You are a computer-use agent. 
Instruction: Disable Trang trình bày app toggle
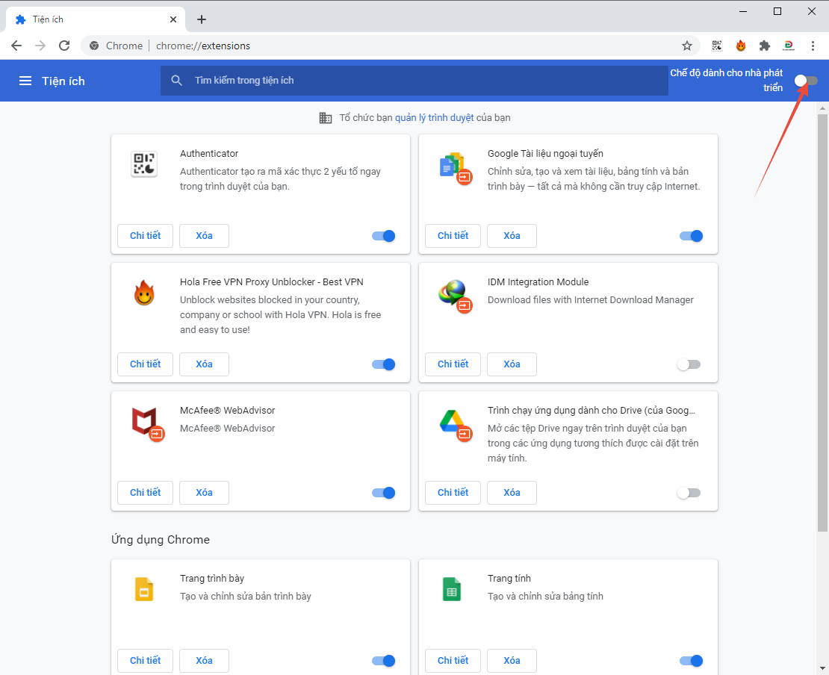click(x=383, y=661)
